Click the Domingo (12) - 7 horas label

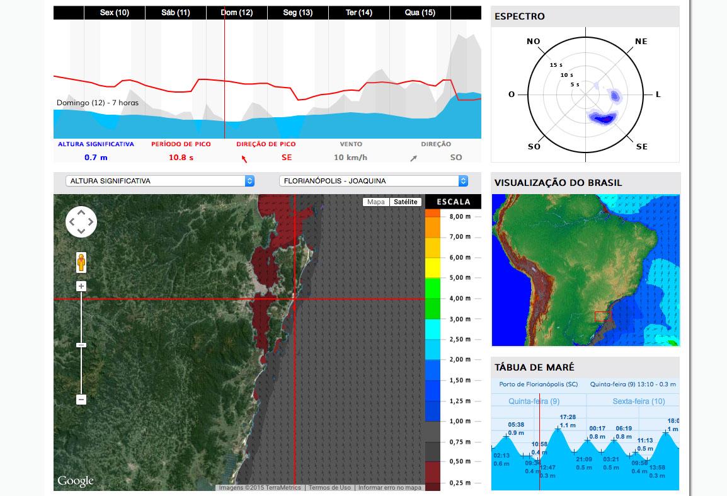[98, 103]
